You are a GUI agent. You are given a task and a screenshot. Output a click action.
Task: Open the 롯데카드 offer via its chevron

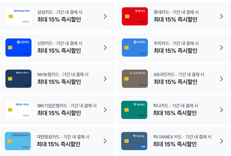221,16
